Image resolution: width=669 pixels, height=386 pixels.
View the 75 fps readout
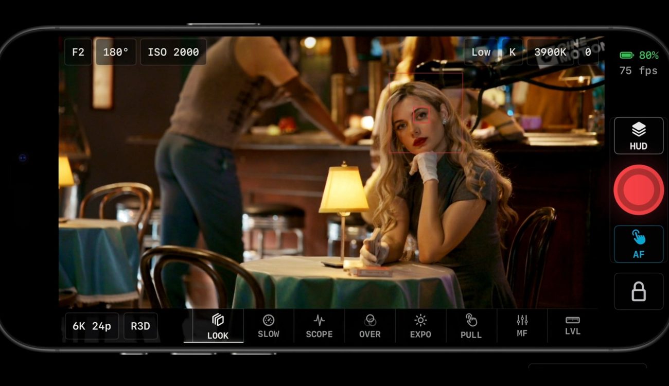click(638, 71)
